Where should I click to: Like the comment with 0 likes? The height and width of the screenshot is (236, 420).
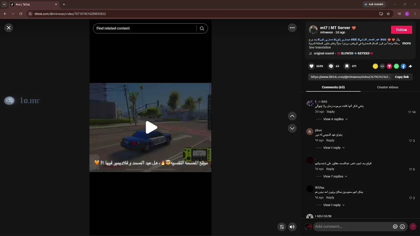click(x=410, y=169)
